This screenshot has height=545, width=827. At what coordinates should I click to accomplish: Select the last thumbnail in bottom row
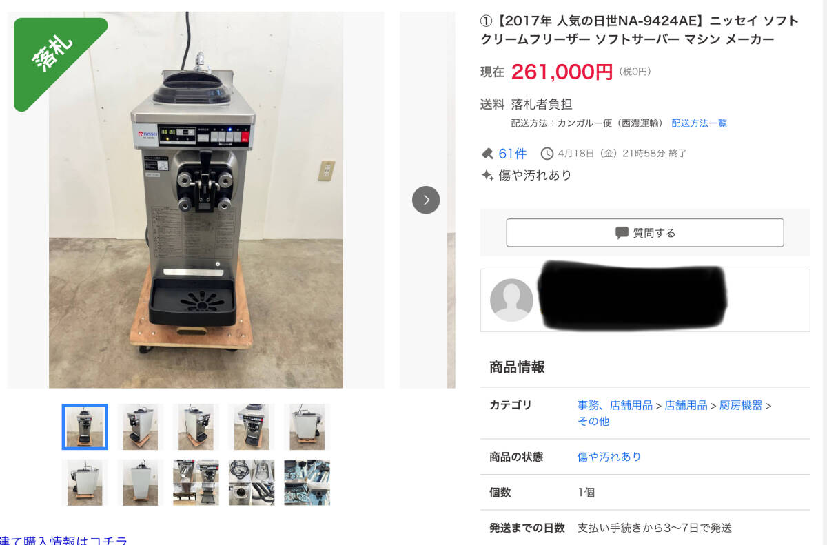coord(307,482)
